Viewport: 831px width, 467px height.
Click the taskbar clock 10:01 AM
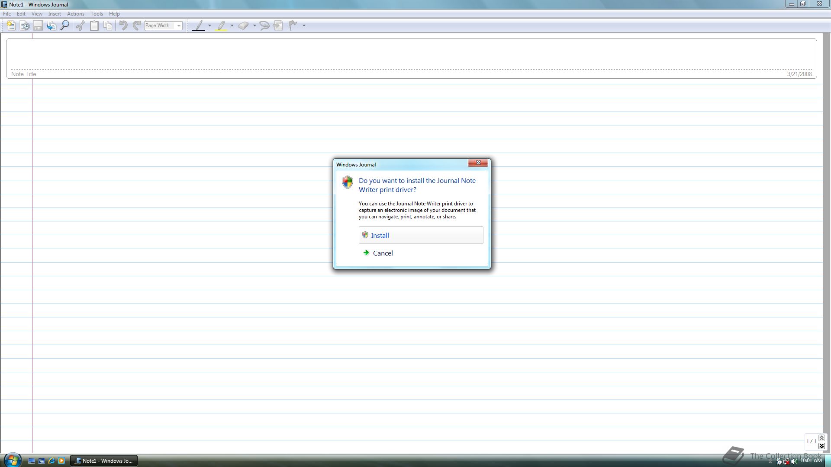(x=811, y=461)
